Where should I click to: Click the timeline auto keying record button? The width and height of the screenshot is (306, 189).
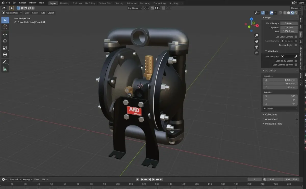[137, 179]
